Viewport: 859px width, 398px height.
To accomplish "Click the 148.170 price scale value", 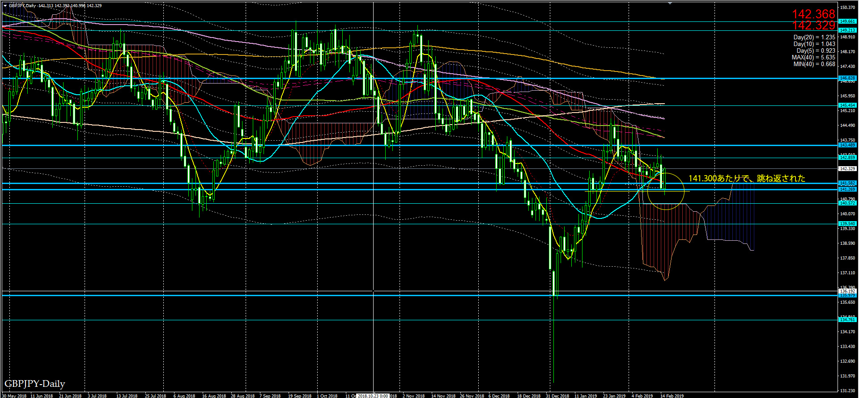I will 847,52.
